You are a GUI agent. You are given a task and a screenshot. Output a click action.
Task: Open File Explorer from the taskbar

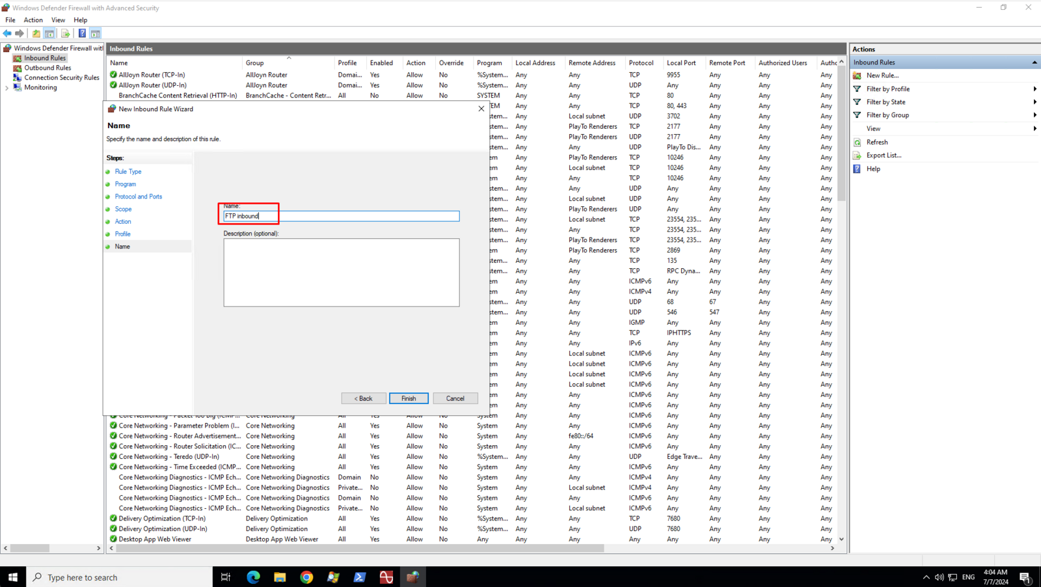click(280, 577)
